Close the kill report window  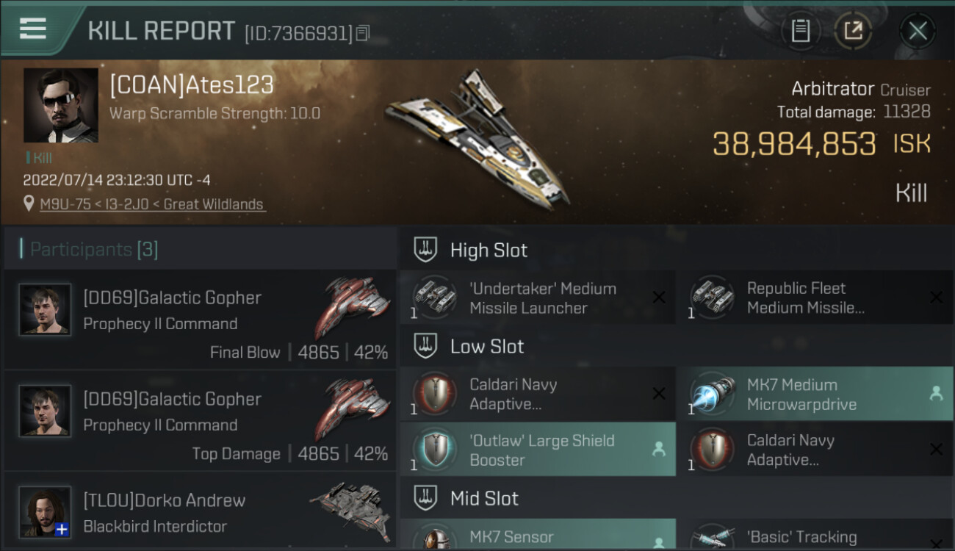pos(918,31)
